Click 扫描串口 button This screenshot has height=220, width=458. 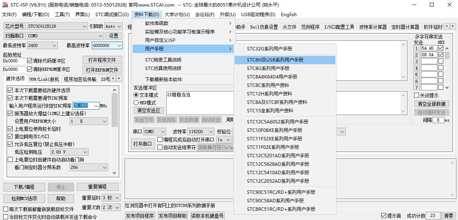pyautogui.click(x=14, y=36)
